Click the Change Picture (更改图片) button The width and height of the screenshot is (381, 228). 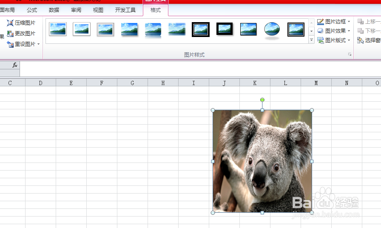click(x=21, y=34)
